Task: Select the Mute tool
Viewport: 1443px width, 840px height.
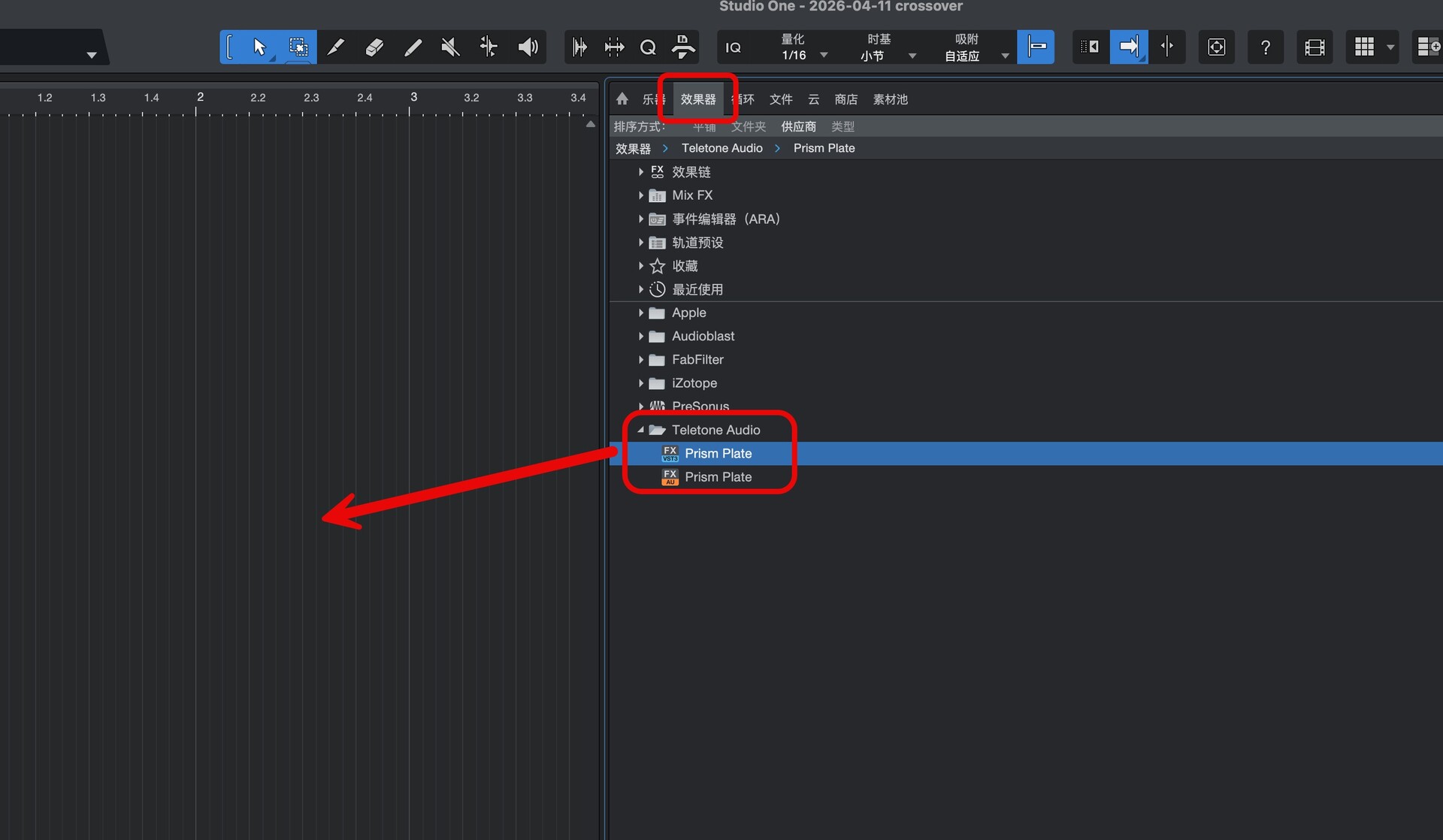Action: (450, 47)
